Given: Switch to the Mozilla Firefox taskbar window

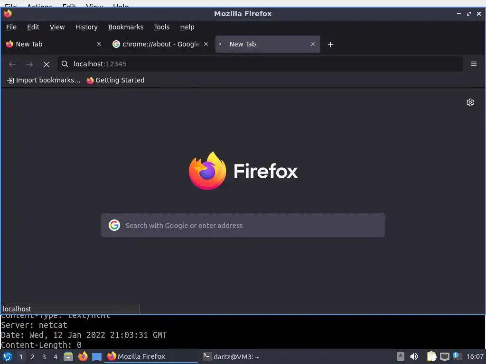Looking at the screenshot, I should [x=151, y=356].
